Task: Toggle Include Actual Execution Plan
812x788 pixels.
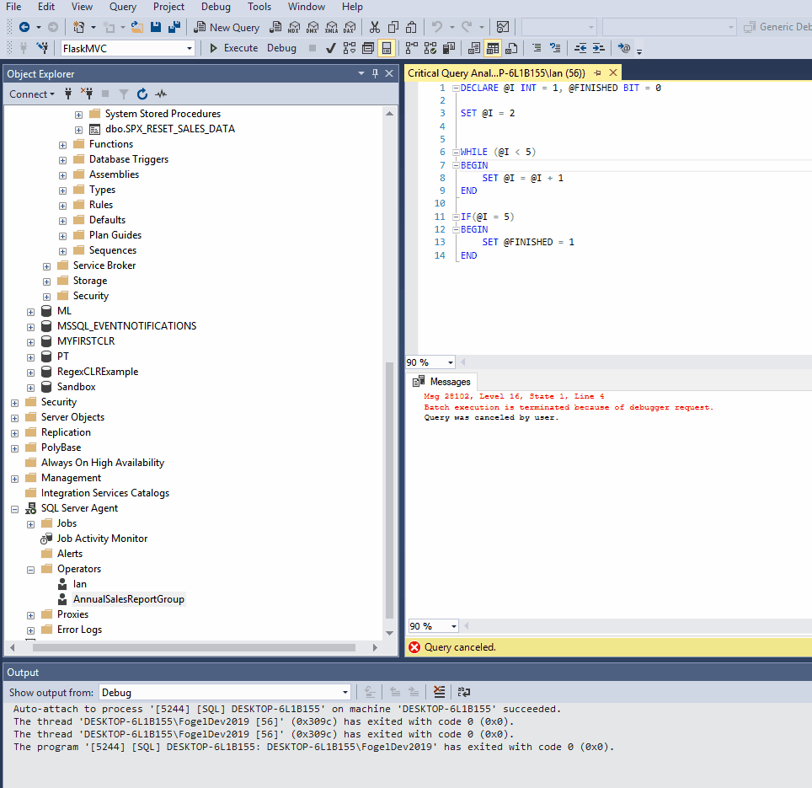Action: tap(411, 48)
